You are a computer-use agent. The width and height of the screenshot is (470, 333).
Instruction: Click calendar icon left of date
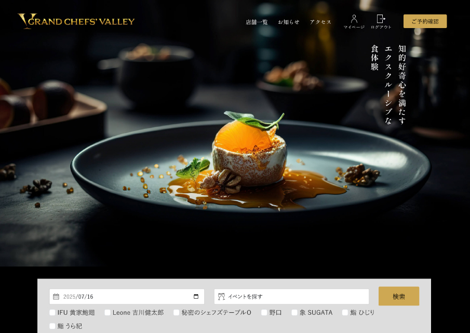(56, 297)
